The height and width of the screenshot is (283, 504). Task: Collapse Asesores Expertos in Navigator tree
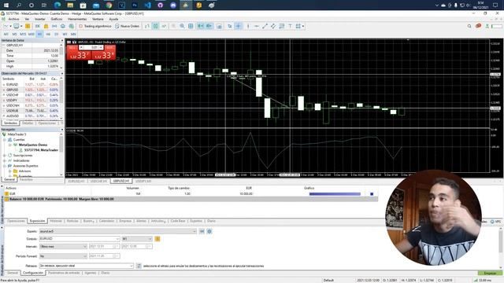click(5, 166)
